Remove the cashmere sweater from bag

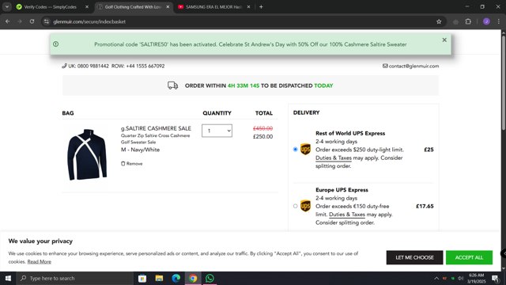pyautogui.click(x=132, y=164)
